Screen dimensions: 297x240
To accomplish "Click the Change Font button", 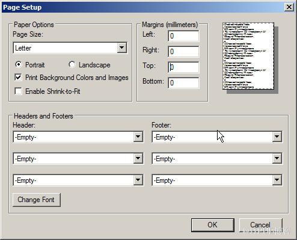I will pos(37,200).
